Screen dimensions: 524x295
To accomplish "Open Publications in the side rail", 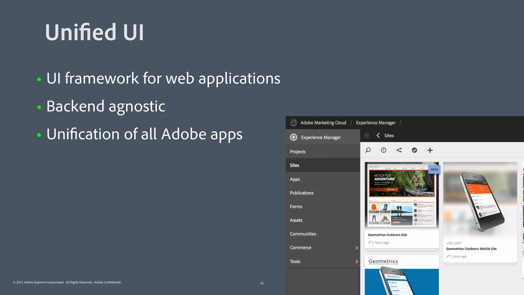I will click(323, 193).
